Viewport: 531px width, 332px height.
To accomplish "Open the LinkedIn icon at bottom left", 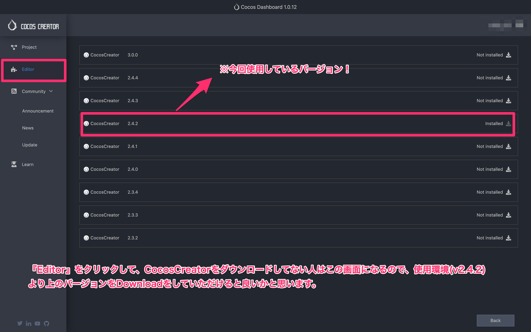I will (28, 323).
